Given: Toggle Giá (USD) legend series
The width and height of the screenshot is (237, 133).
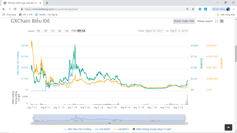Looking at the screenshot, I should click(x=103, y=129).
